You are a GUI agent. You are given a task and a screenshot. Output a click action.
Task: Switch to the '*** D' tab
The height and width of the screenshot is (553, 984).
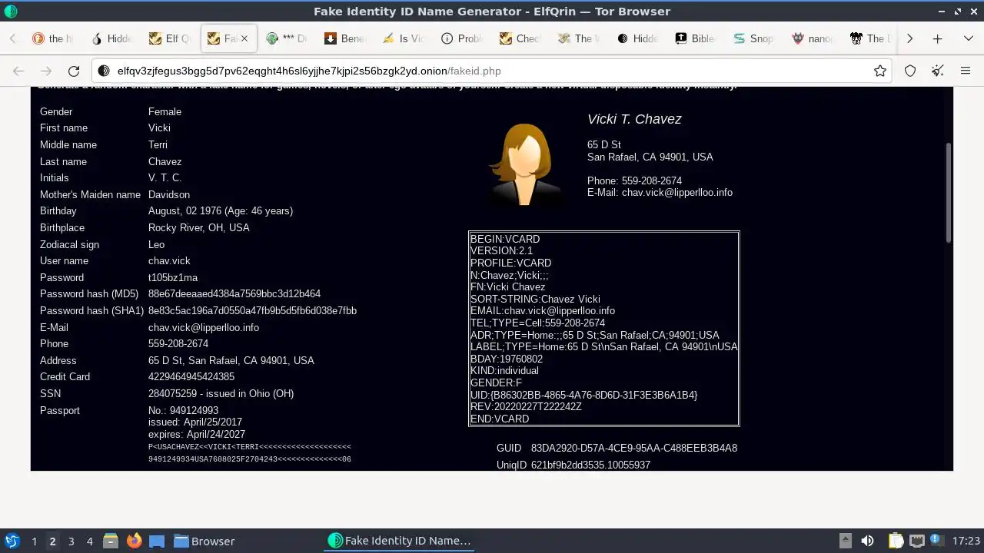287,38
